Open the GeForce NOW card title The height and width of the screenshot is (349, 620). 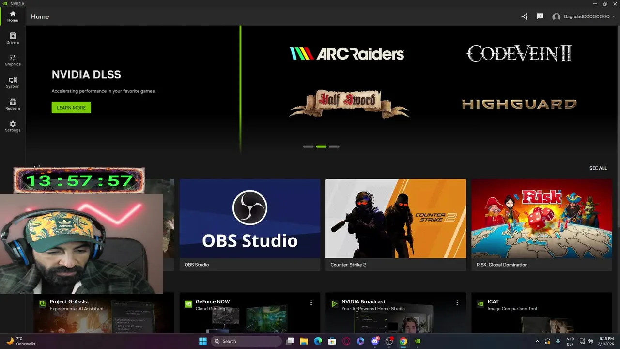[213, 301]
